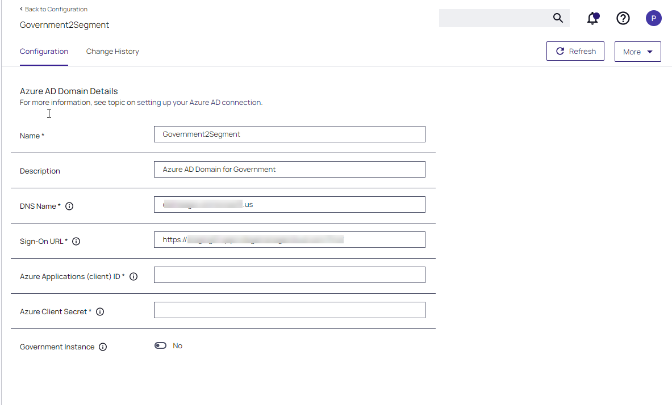This screenshot has width=672, height=405.
Task: Expand the More dropdown menu
Action: pos(637,52)
